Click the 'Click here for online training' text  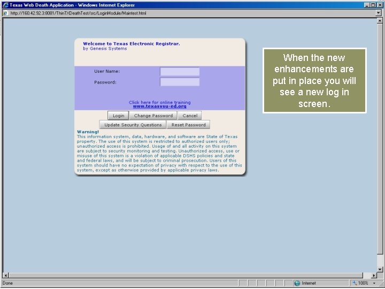[x=159, y=102]
